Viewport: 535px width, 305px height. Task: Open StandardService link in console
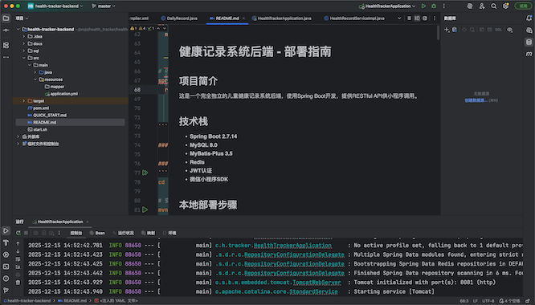point(313,291)
